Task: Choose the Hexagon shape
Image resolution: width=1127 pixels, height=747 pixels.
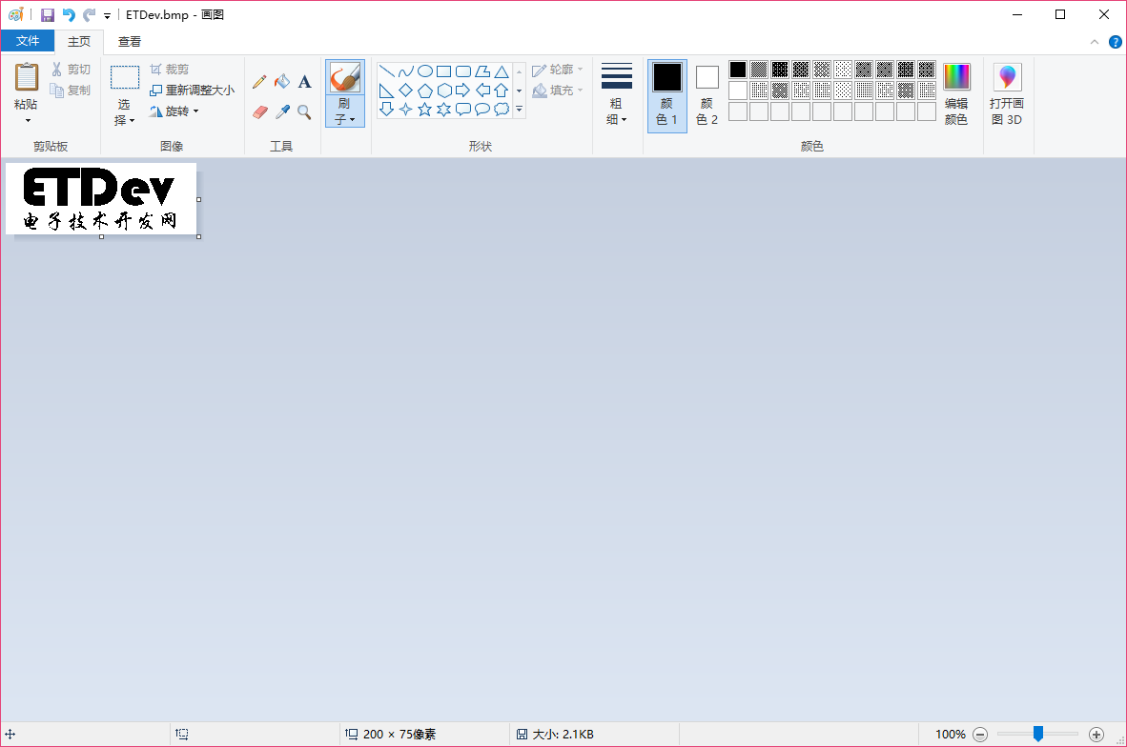Action: coord(444,91)
